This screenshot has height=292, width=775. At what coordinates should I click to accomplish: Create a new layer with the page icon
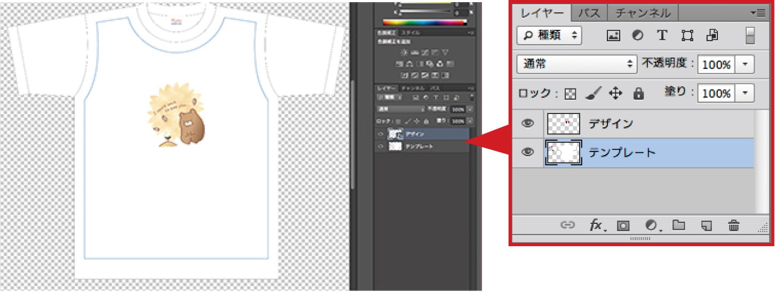coord(707,225)
